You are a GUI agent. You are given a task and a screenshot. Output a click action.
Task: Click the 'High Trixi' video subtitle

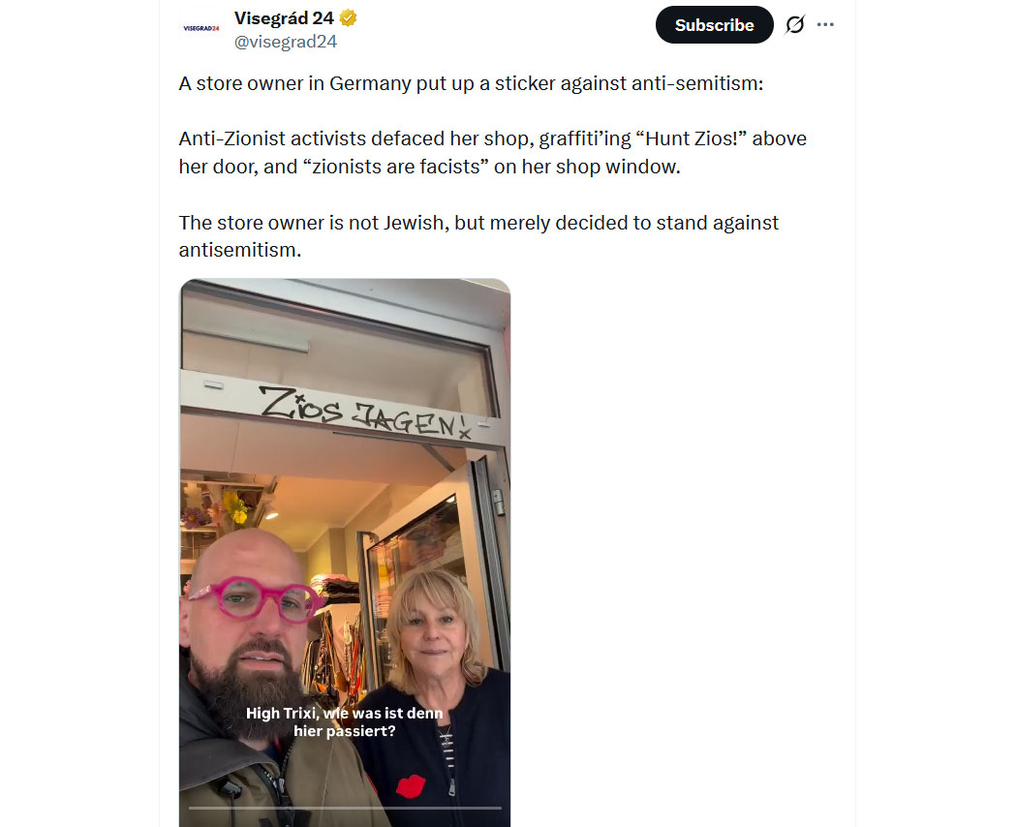[x=345, y=721]
